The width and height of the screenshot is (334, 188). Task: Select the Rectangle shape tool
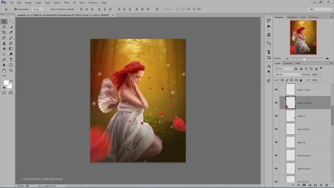(x=11, y=65)
